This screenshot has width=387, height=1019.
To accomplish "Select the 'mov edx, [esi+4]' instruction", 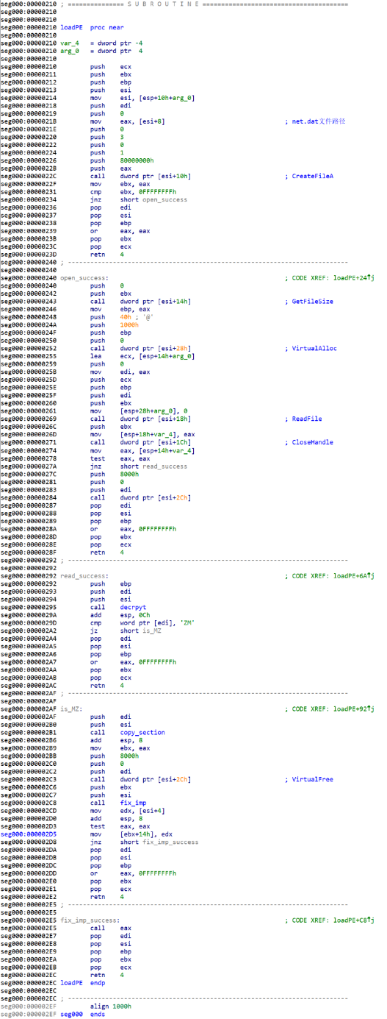I will [x=127, y=810].
